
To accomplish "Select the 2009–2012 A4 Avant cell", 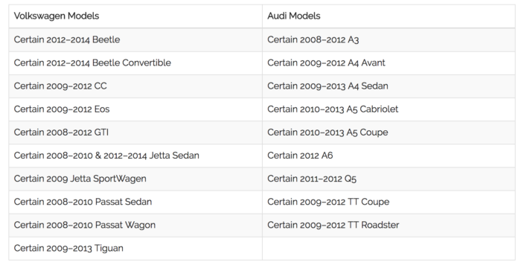I will (x=389, y=63).
